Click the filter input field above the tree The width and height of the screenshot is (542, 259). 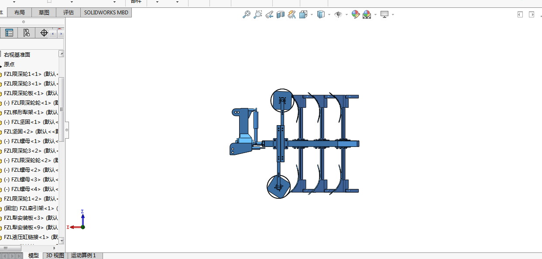pos(31,44)
